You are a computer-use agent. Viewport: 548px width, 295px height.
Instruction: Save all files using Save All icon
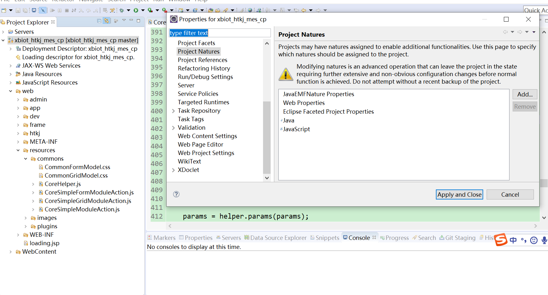coord(25,10)
